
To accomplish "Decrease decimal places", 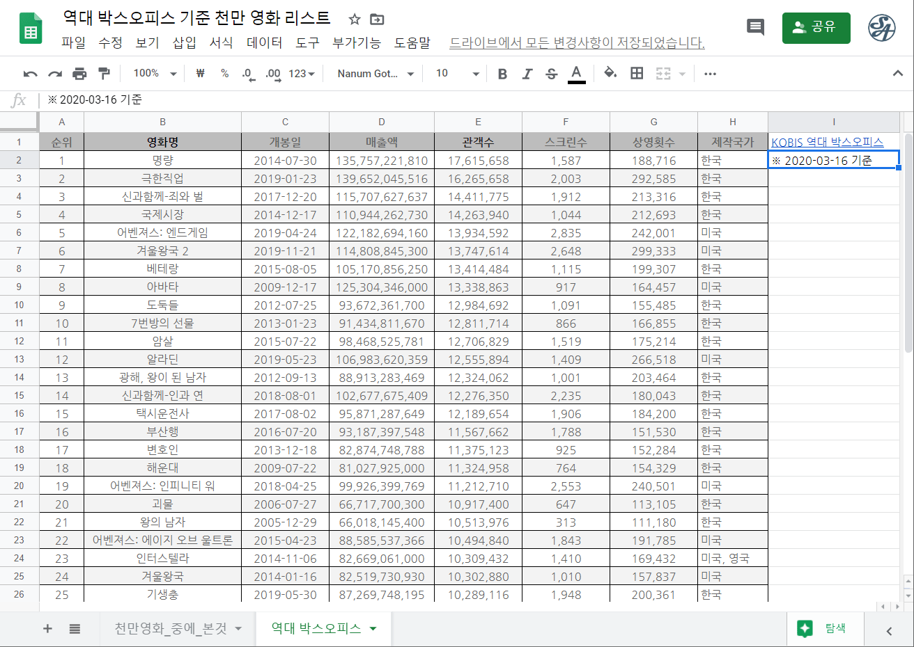I will tap(247, 73).
